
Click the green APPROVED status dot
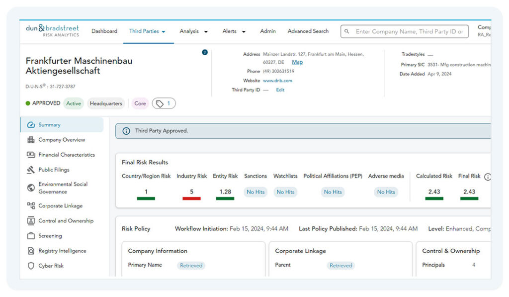[x=28, y=103]
